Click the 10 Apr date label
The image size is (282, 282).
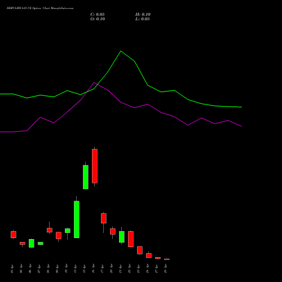coord(67,269)
